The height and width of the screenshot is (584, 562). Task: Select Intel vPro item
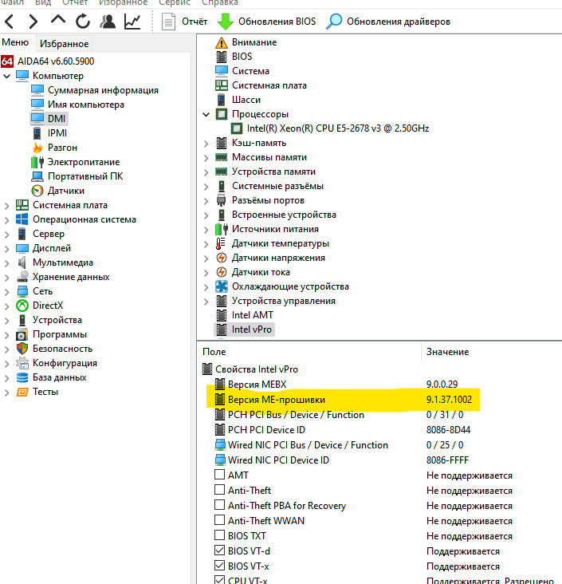tap(244, 329)
